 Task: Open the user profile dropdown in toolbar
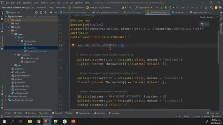point(124,8)
